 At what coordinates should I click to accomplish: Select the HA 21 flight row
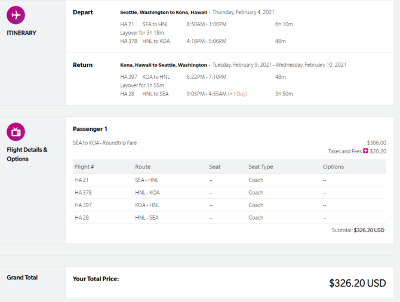(x=229, y=180)
